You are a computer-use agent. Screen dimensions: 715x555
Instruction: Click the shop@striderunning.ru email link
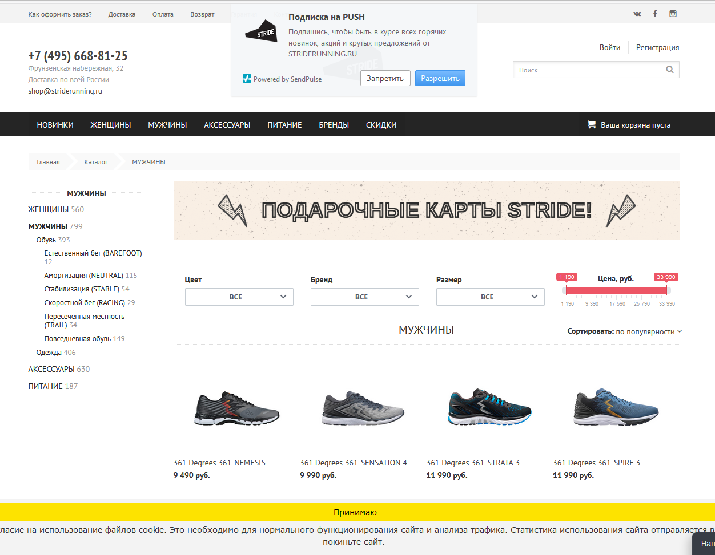[65, 91]
